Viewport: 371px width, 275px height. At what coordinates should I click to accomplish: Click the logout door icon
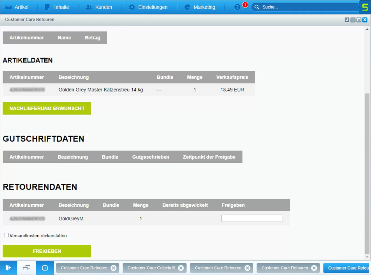coord(8,268)
